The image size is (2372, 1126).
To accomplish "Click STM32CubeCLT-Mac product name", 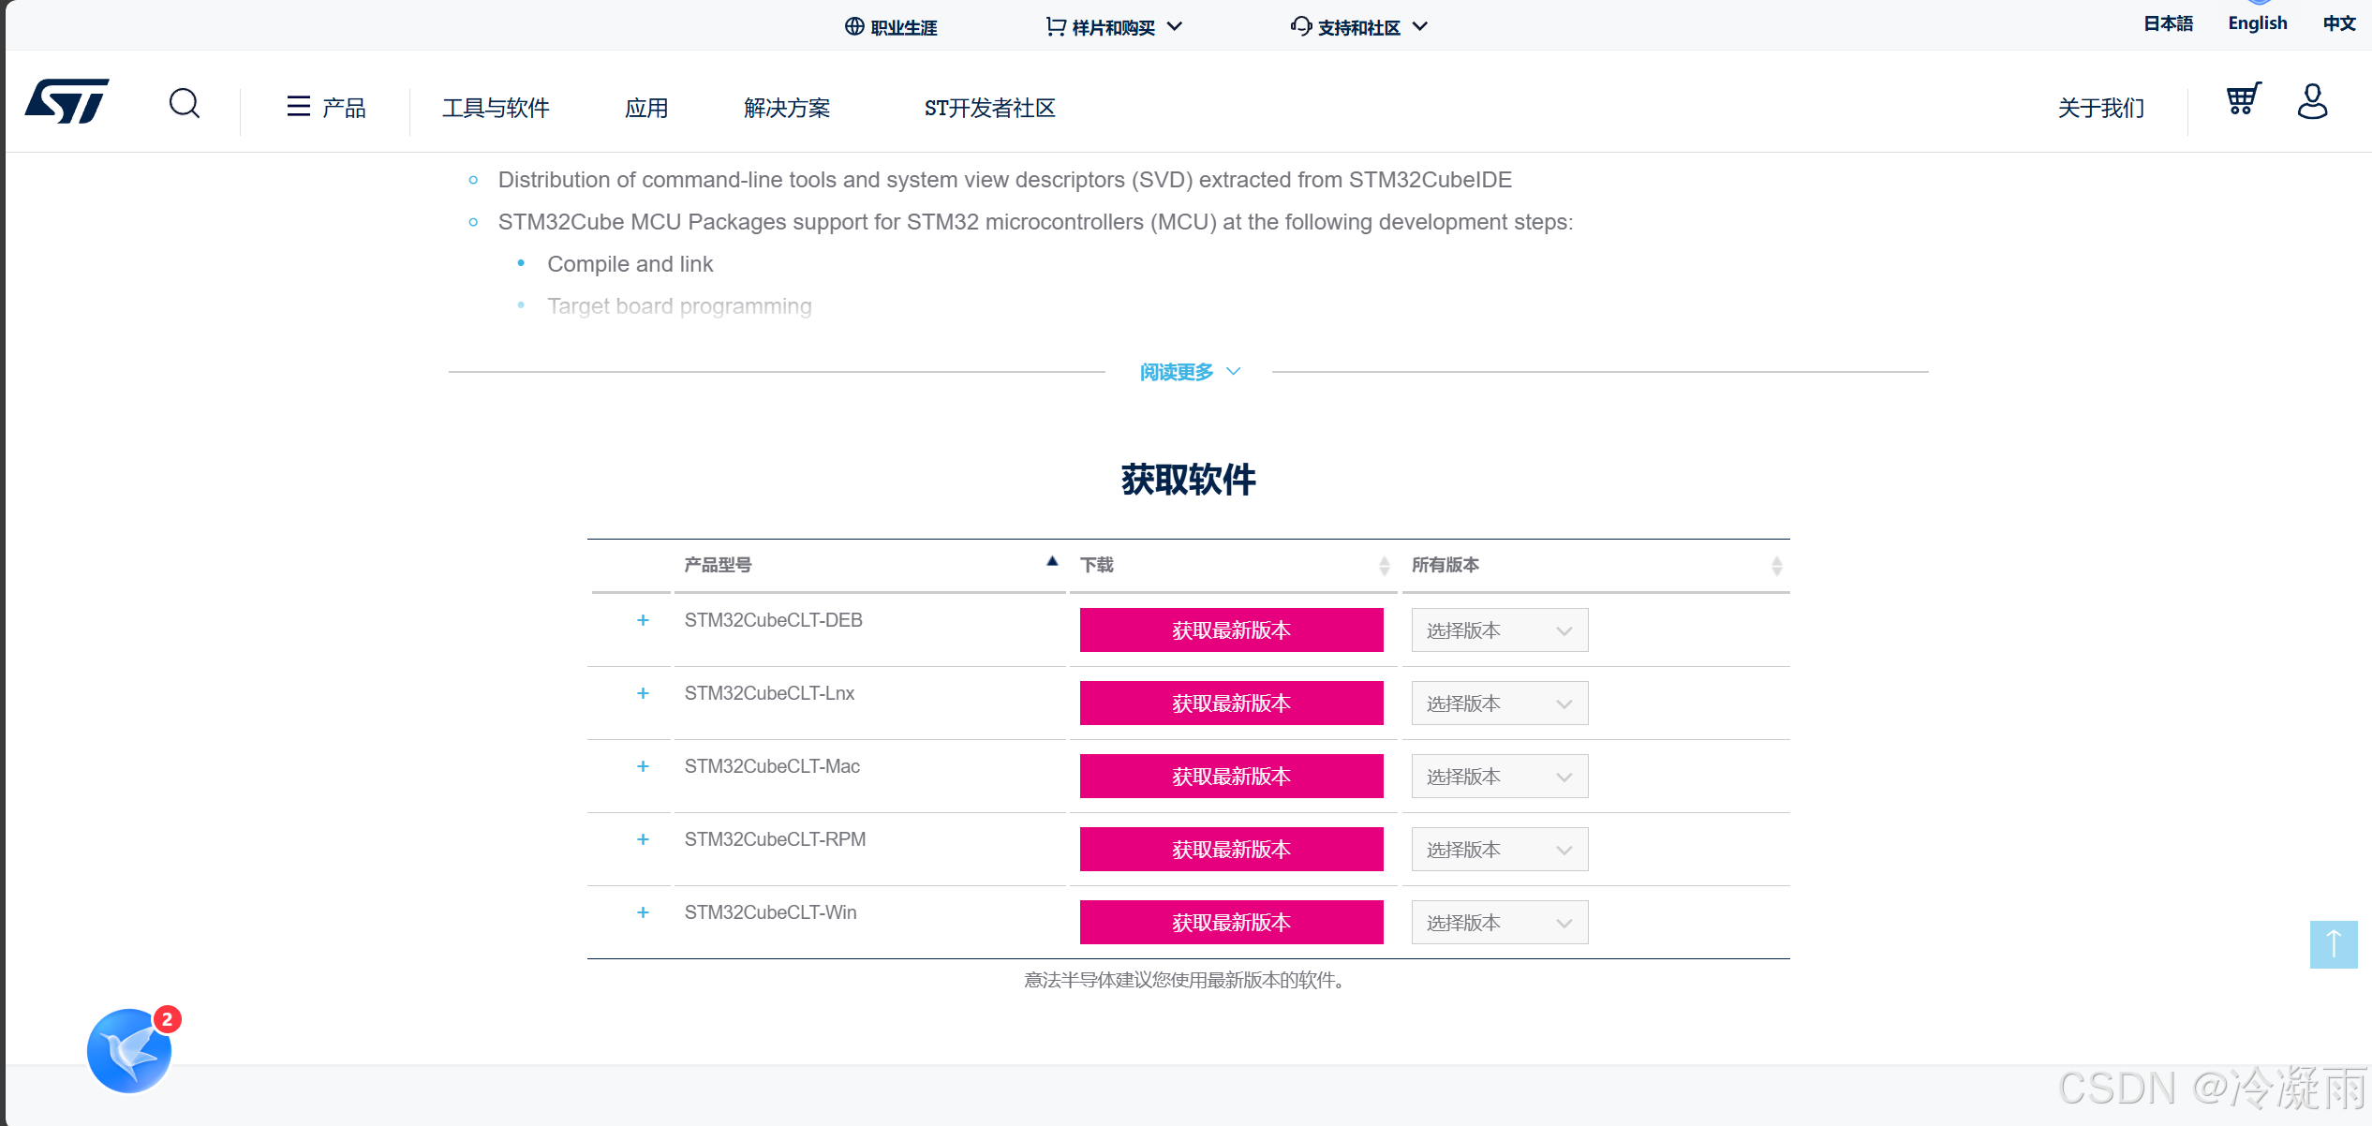I will point(772,766).
